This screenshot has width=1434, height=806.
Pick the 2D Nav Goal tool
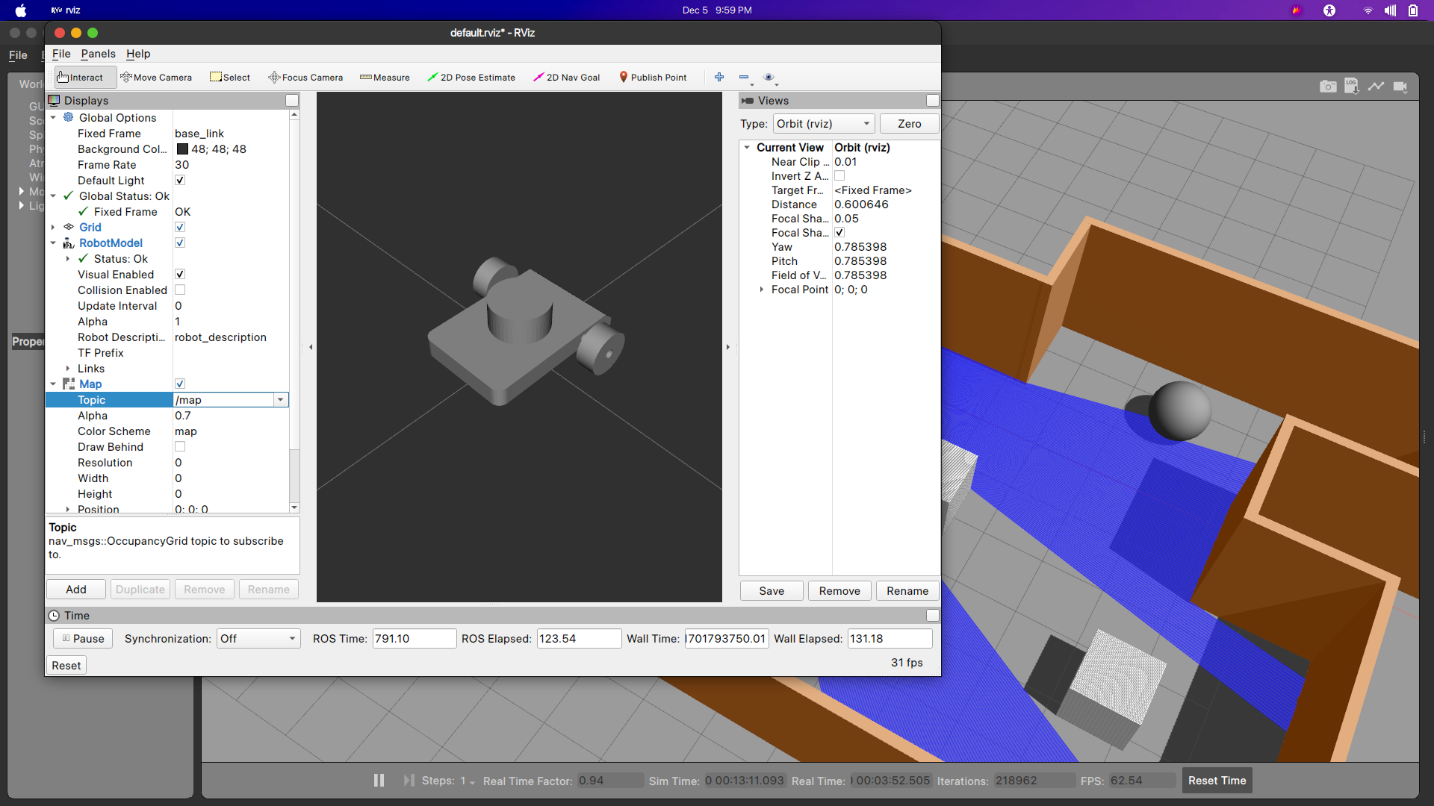tap(567, 77)
